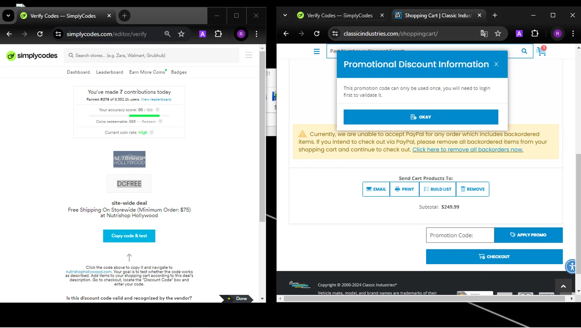Reload the shopping cart page
This screenshot has height=328, width=581.
point(317,34)
